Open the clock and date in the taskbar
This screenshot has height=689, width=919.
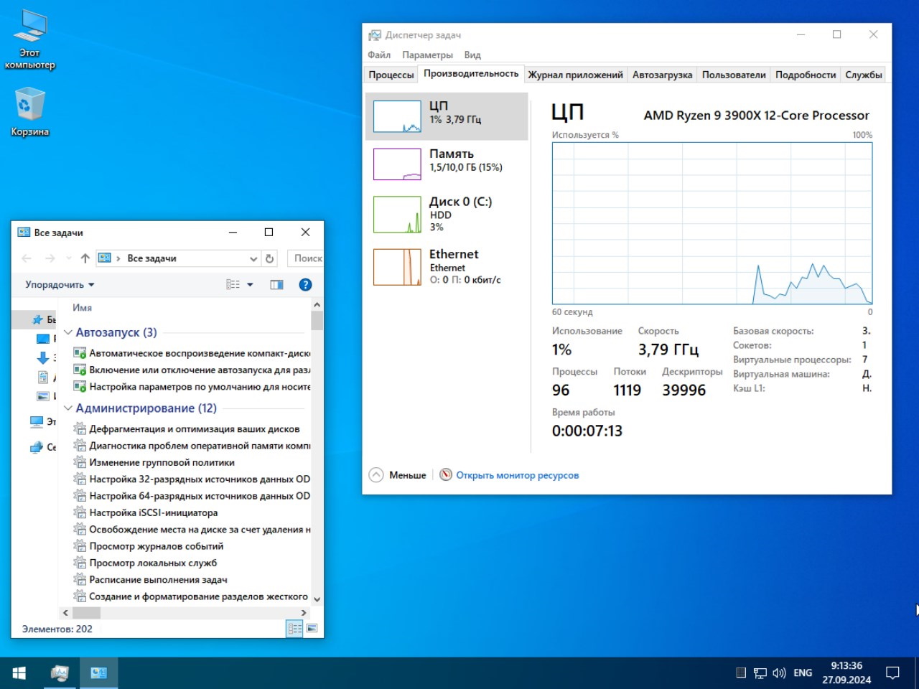tap(846, 672)
